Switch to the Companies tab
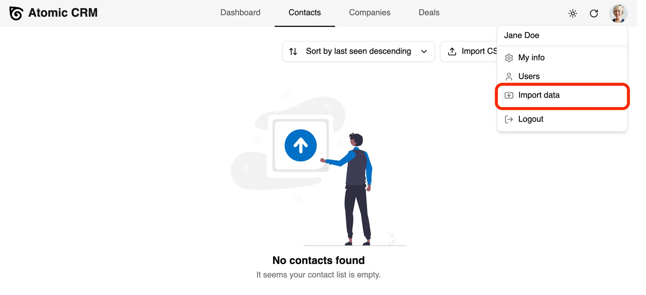The height and width of the screenshot is (295, 646). [x=370, y=13]
